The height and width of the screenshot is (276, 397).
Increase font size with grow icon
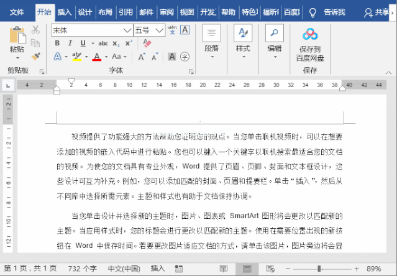(142, 57)
